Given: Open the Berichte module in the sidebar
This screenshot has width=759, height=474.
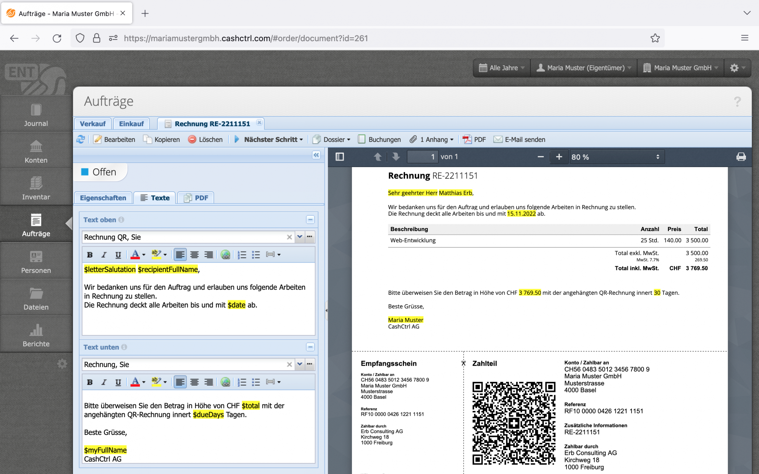Looking at the screenshot, I should 36,335.
